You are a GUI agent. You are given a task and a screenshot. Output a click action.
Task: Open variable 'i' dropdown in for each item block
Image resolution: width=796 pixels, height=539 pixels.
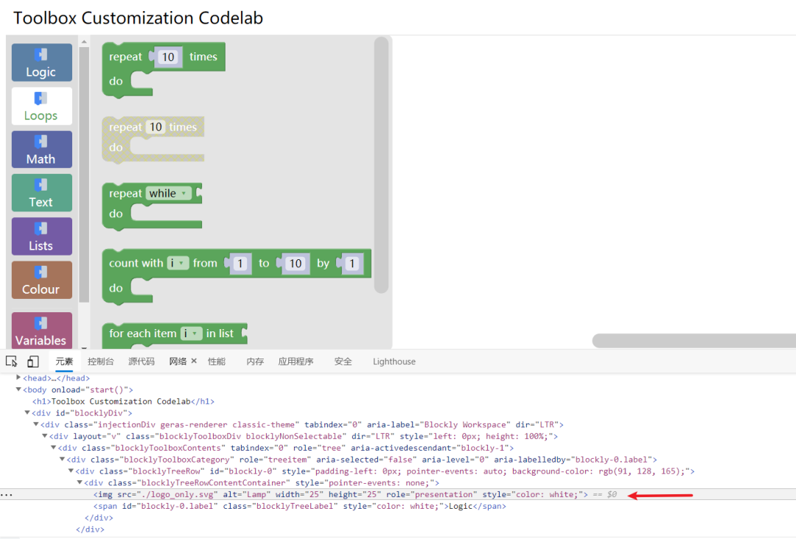(192, 333)
